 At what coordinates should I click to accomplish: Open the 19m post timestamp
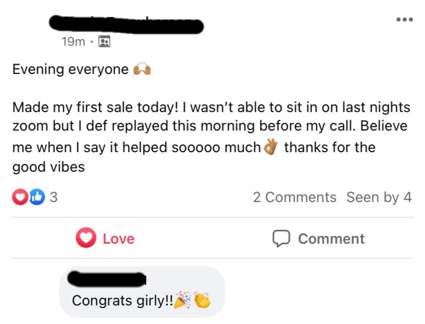(73, 42)
